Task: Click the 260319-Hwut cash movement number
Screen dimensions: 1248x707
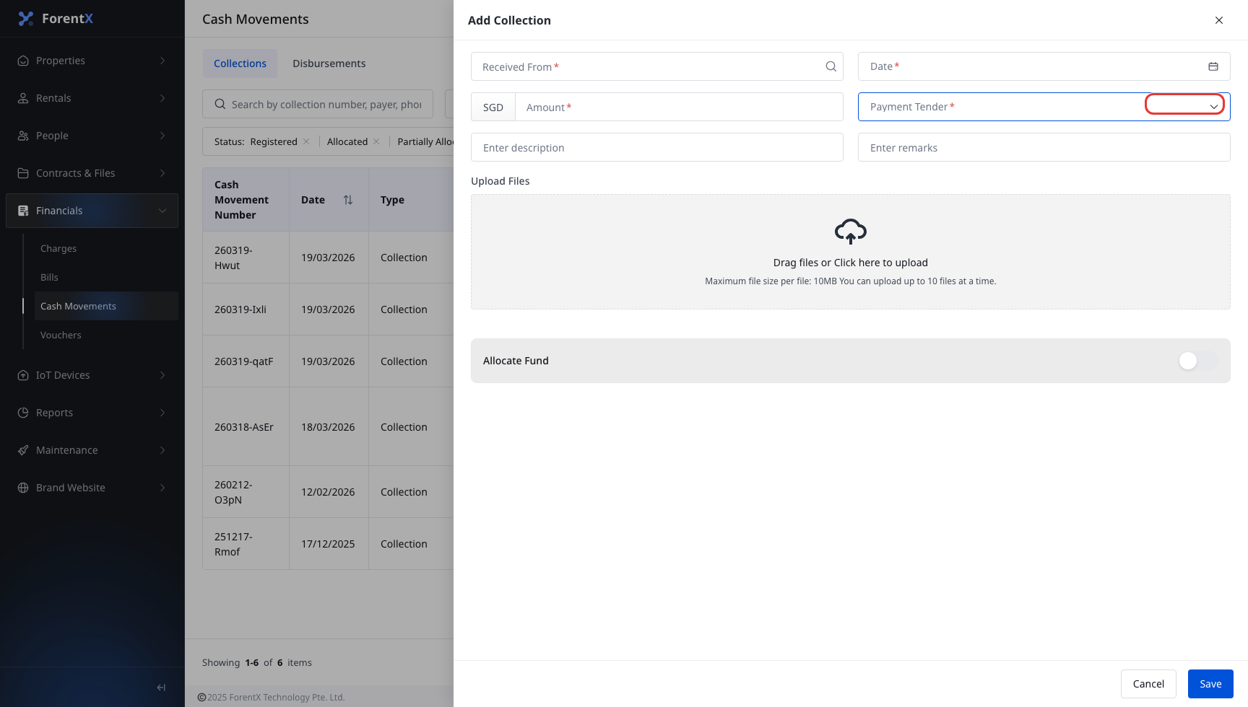Action: point(233,258)
